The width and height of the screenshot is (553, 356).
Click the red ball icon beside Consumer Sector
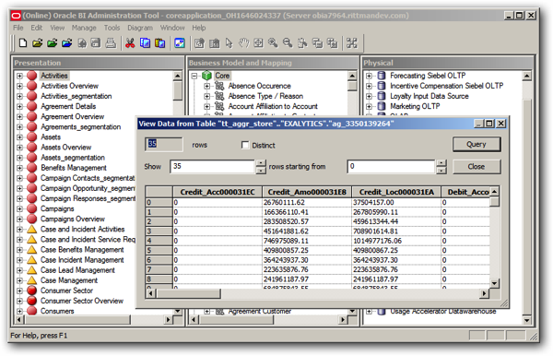(31, 291)
